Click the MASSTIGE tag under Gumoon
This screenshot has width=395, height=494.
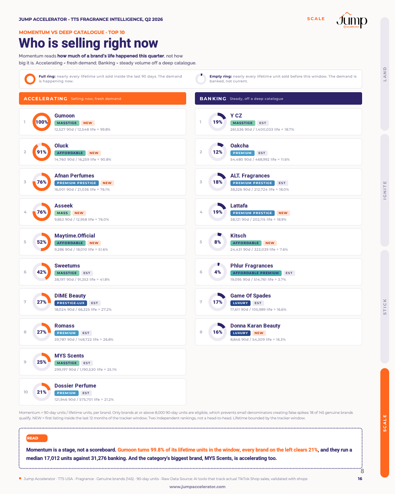[67, 123]
